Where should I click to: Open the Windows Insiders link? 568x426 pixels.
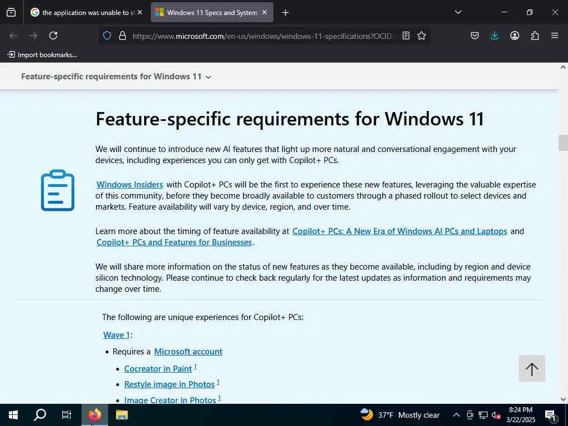pos(130,184)
